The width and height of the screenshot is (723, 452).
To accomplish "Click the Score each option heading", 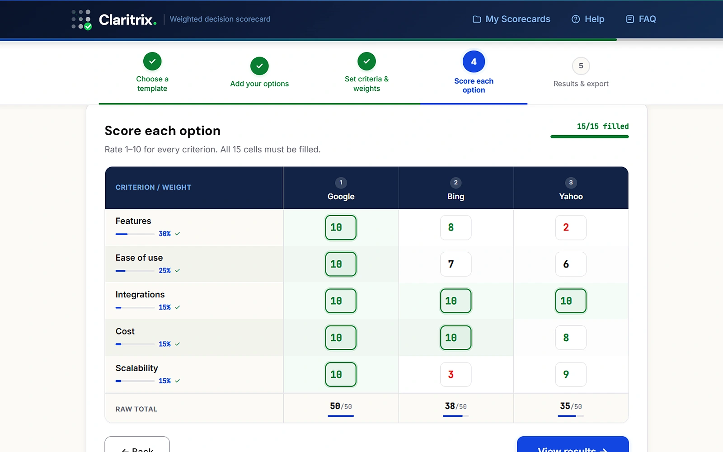I will (x=163, y=131).
